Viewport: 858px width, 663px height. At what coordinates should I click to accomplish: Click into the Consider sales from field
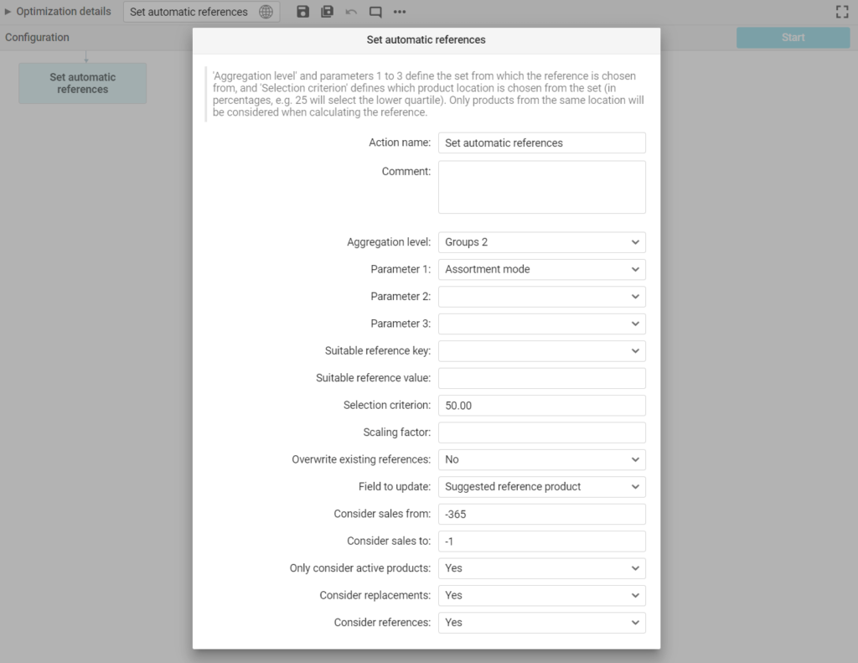(x=541, y=514)
